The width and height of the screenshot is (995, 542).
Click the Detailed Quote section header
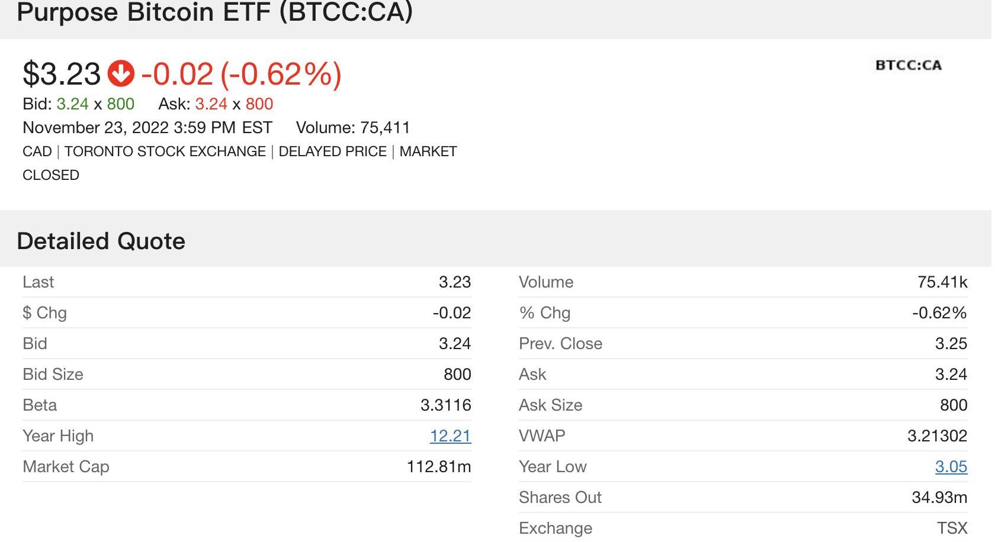(101, 241)
